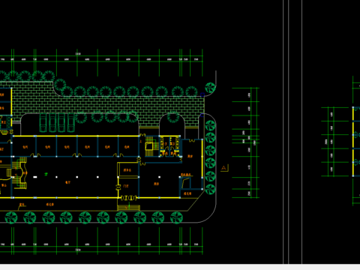
Task: Click the top overall dimension line text
Action: click(78, 54)
